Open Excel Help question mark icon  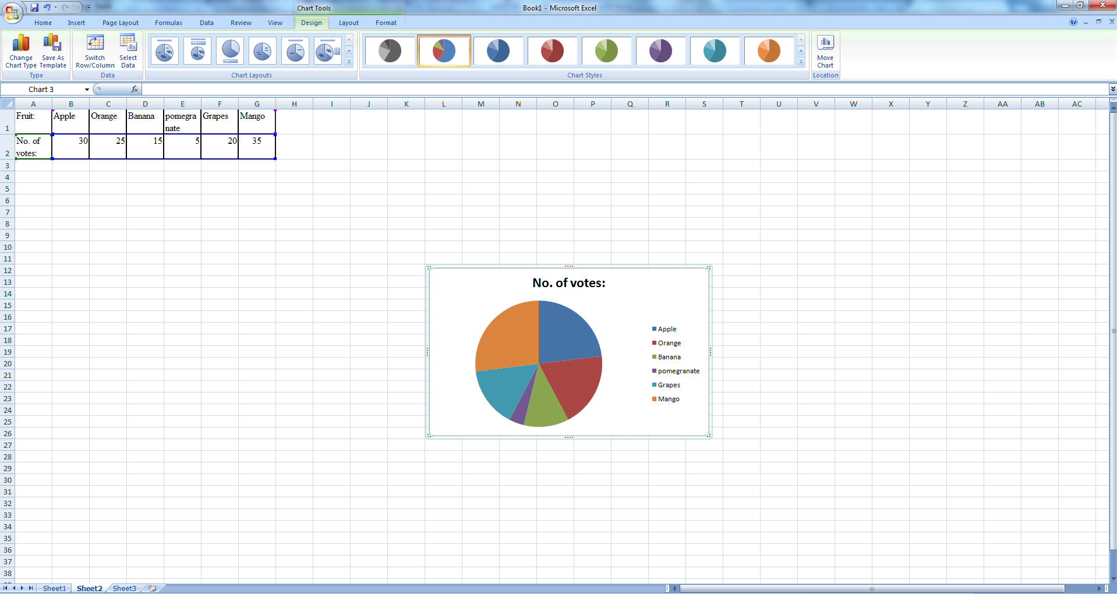click(1073, 22)
